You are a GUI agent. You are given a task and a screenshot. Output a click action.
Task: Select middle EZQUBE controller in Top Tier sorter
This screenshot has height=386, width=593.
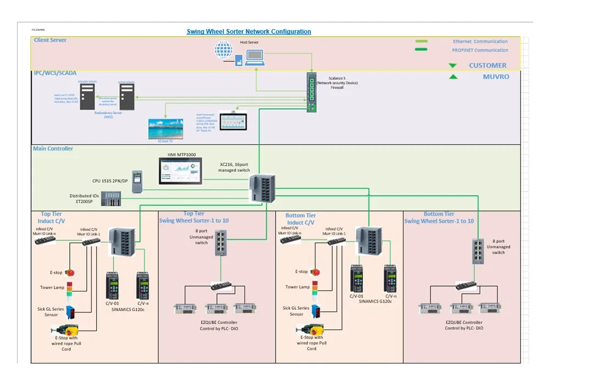(x=217, y=309)
